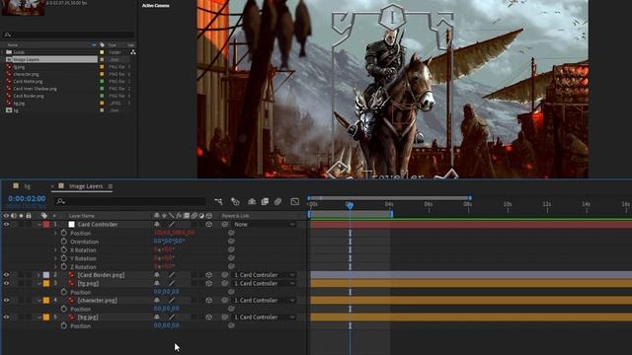Click the stopwatch next to Orientation
The width and height of the screenshot is (632, 355).
(63, 242)
